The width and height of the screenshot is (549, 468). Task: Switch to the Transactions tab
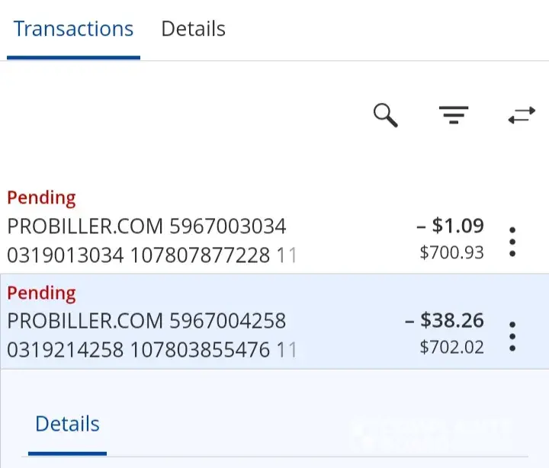point(73,29)
